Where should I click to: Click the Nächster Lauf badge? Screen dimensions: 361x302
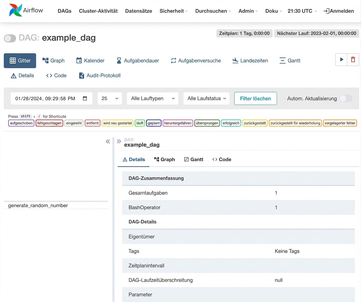coord(317,33)
